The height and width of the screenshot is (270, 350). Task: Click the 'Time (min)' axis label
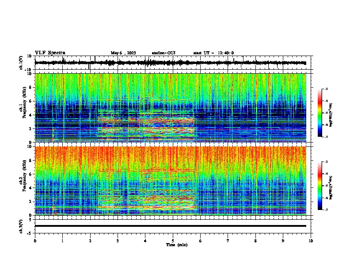point(177,245)
